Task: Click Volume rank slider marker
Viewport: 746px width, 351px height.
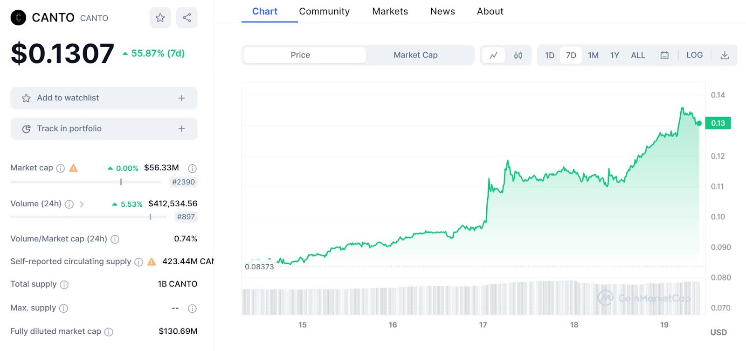Action: [x=150, y=217]
